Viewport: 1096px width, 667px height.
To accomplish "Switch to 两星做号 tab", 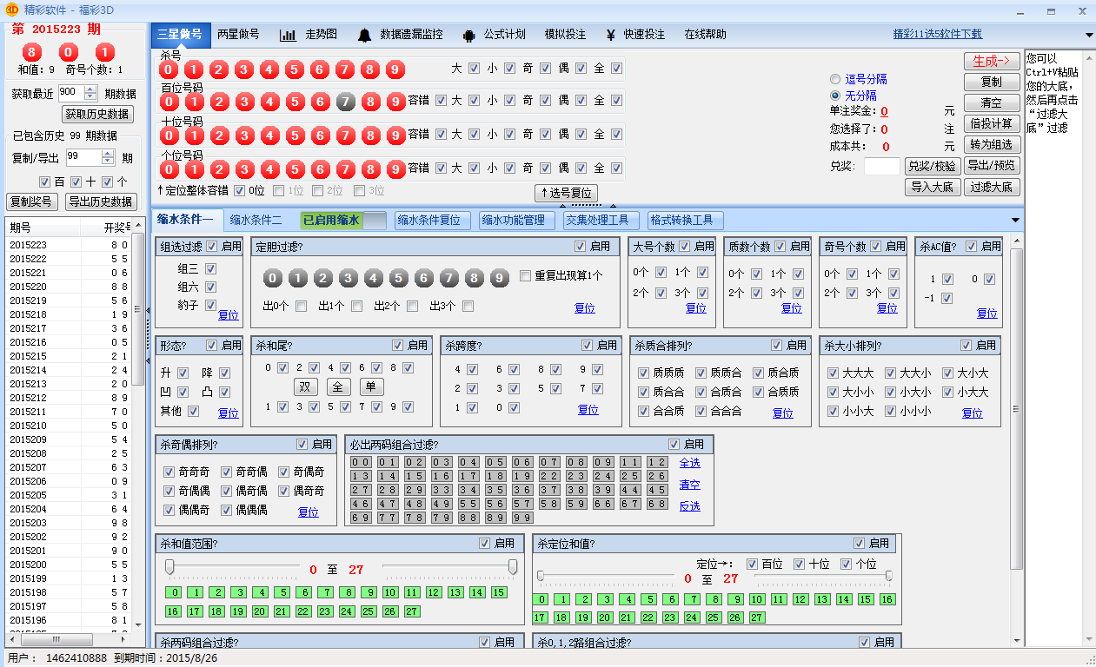I will pyautogui.click(x=238, y=35).
